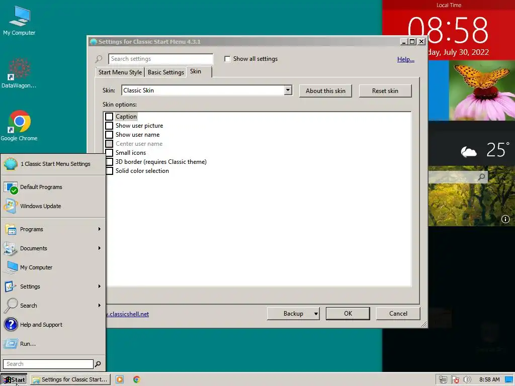Click the Windows Update icon in start menu

click(11, 206)
